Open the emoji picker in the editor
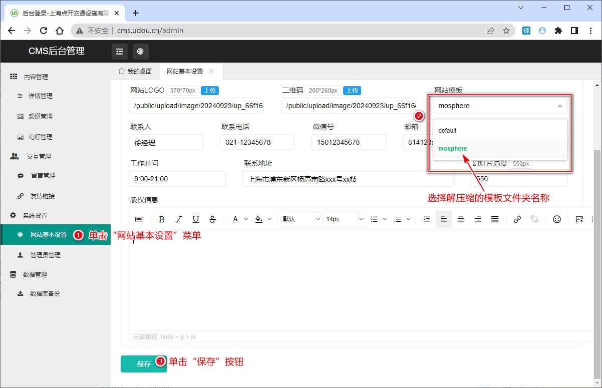Screen dimensions: 602x388 tap(556, 219)
